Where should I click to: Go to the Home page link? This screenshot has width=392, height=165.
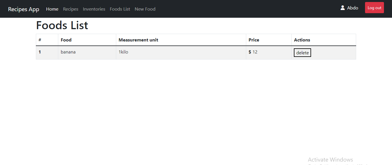point(52,9)
